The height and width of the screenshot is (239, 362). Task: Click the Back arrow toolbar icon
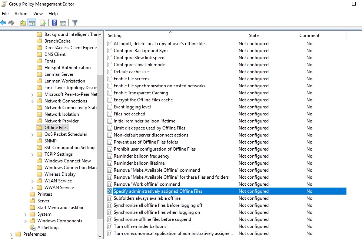pos(3,23)
